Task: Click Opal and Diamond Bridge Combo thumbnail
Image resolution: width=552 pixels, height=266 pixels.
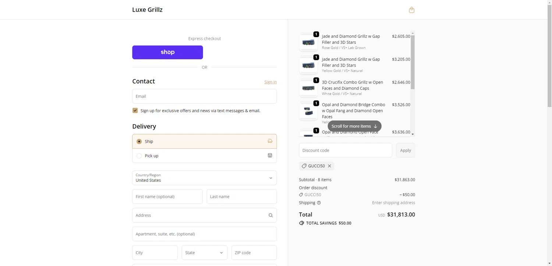Action: point(308,111)
